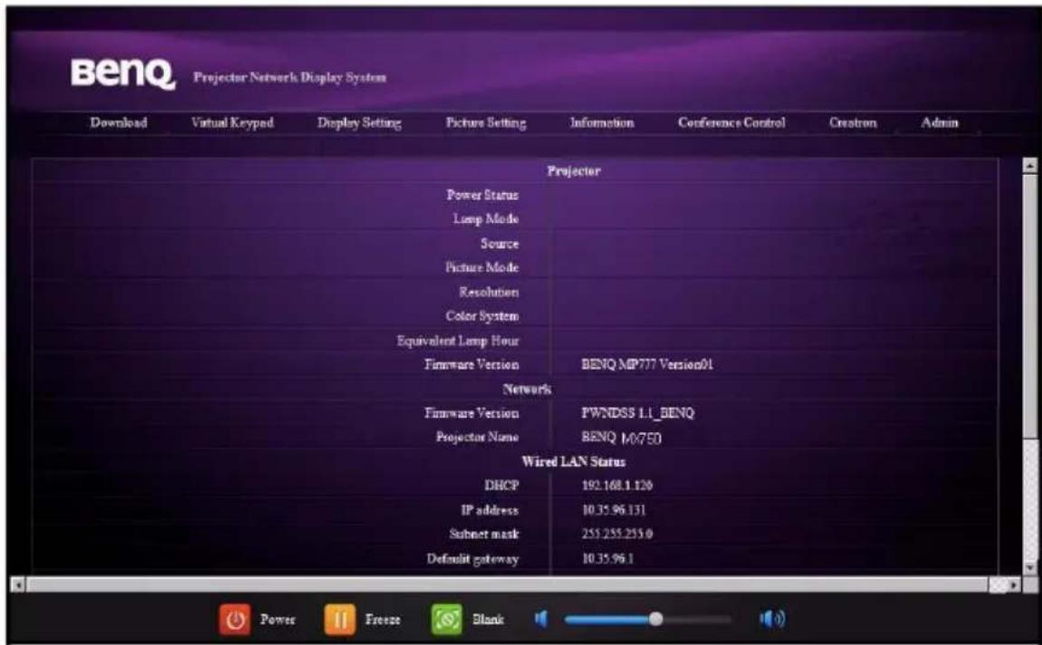This screenshot has height=645, width=1042.
Task: Open the Crestron tab
Action: pos(853,123)
